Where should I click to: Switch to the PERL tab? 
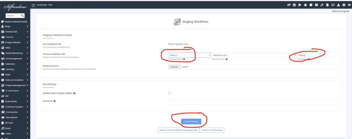click(50, 5)
